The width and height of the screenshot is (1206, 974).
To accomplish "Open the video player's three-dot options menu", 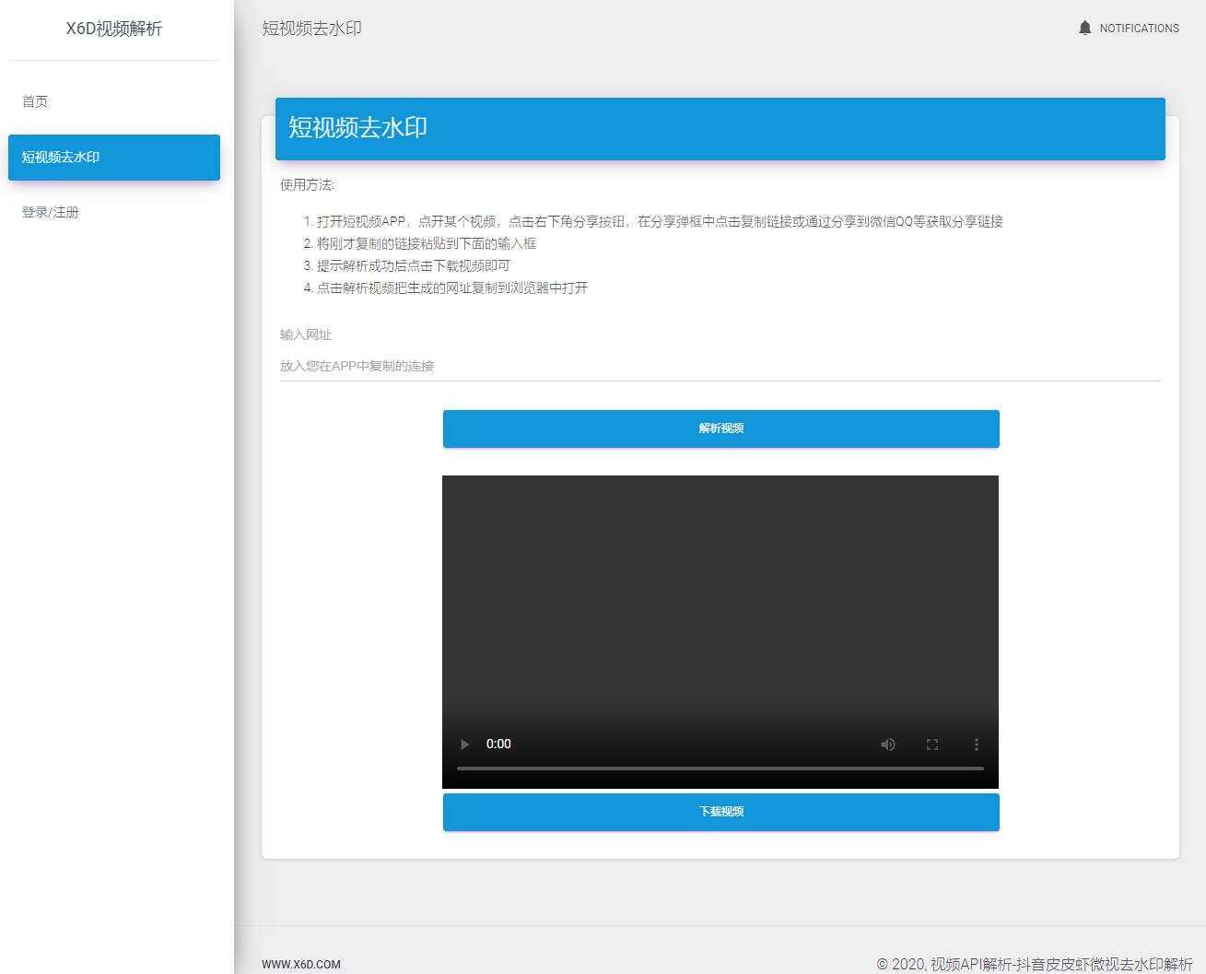I will tap(976, 744).
